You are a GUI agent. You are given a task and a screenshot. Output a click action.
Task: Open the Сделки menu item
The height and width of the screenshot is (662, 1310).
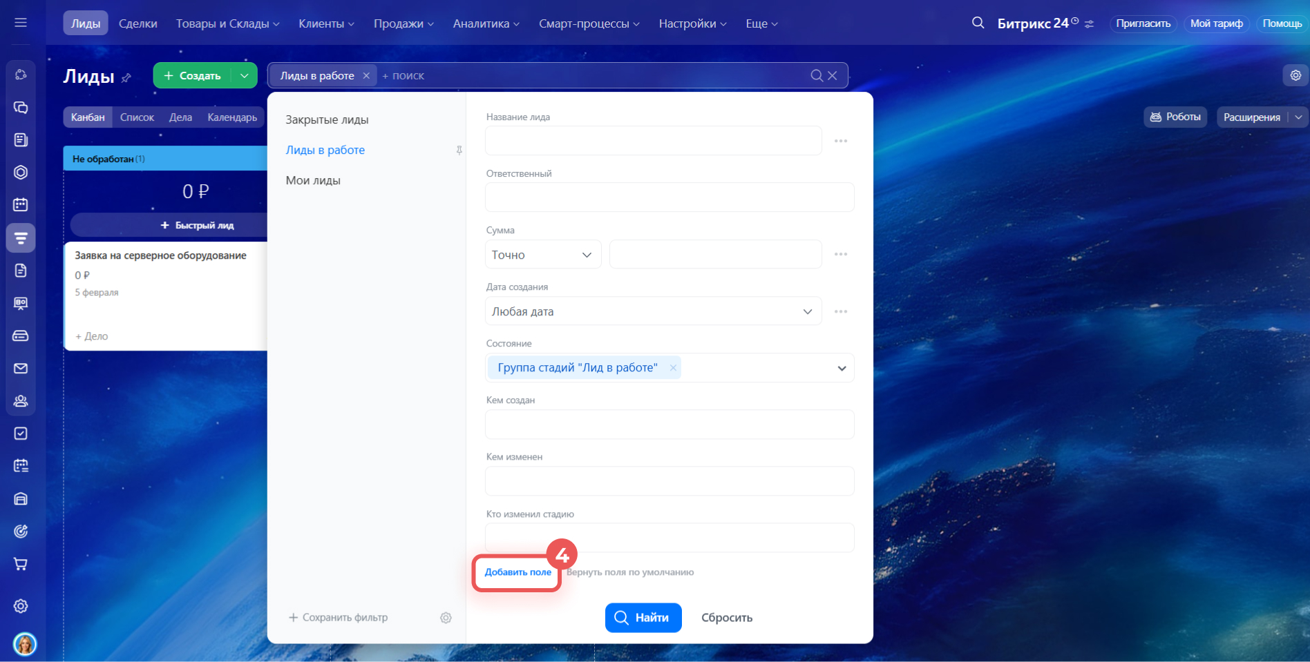tap(137, 23)
